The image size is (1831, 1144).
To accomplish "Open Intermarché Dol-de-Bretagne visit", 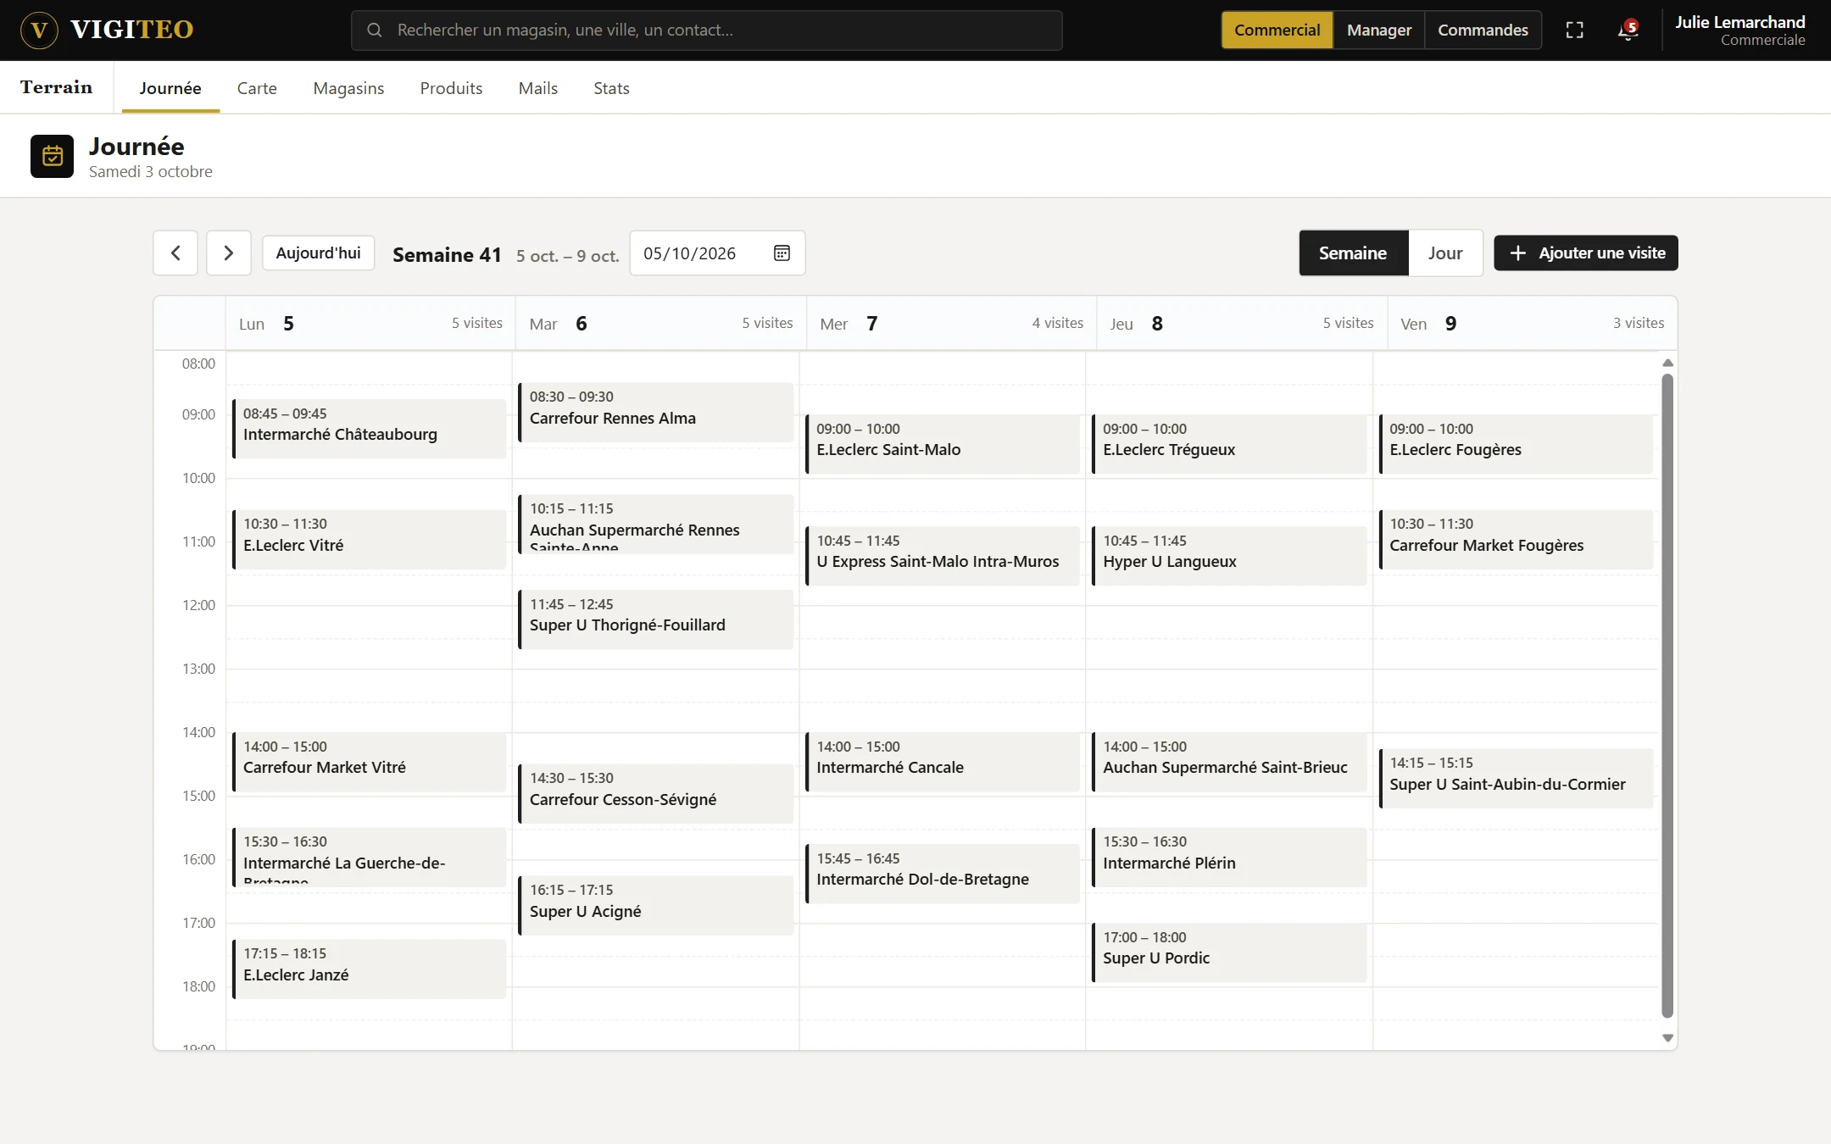I will pos(943,874).
